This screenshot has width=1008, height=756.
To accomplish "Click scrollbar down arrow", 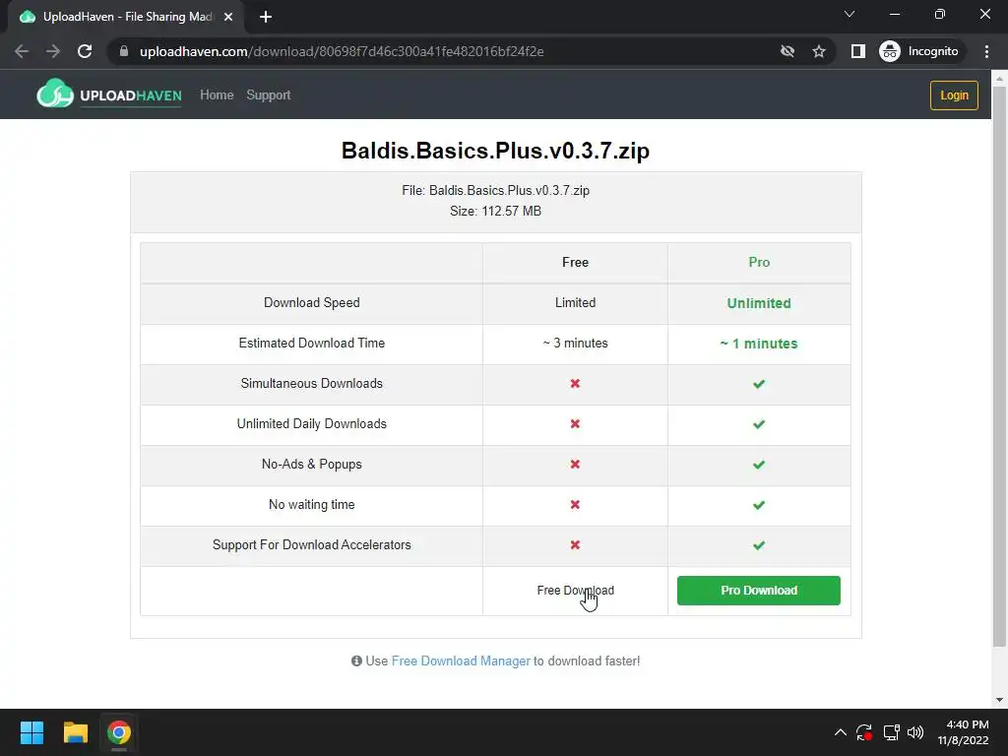I will (999, 700).
